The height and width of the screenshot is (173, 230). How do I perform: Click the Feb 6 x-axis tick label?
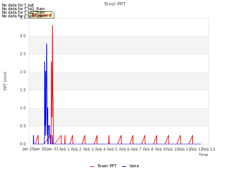tap(124, 149)
